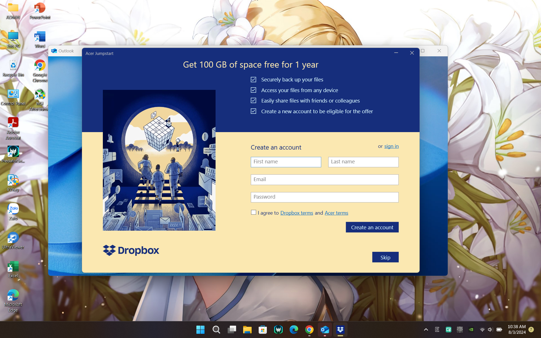Click Create an account button
The image size is (541, 338).
point(372,227)
